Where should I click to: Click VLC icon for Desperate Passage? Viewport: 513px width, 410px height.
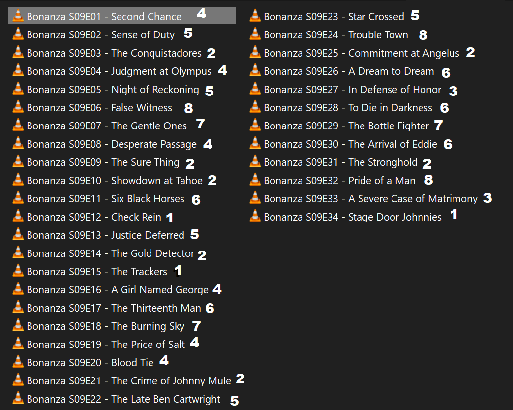18,143
